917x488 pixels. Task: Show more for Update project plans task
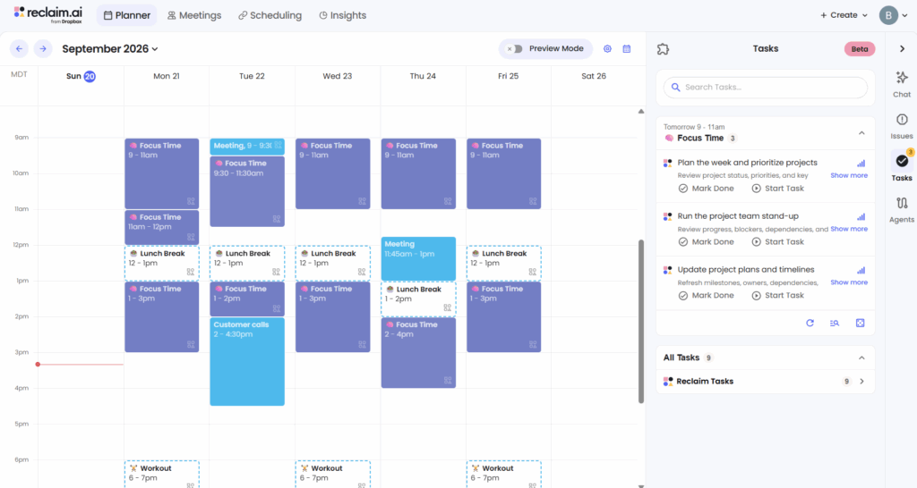[x=849, y=282]
